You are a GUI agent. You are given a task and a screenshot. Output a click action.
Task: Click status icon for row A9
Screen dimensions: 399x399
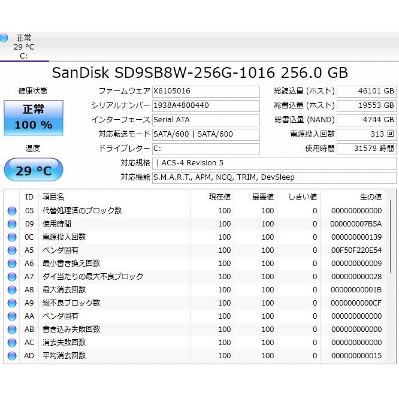pyautogui.click(x=12, y=303)
